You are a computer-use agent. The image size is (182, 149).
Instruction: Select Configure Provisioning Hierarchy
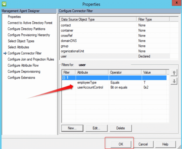(x=29, y=35)
